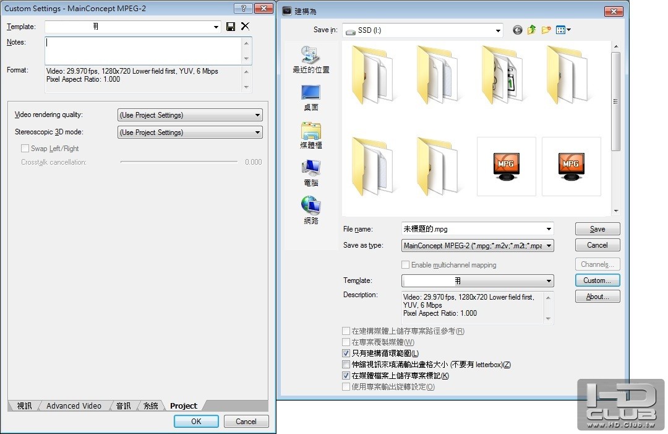Image resolution: width=668 pixels, height=434 pixels.
Task: Open the Save as type dropdown
Action: [x=477, y=246]
